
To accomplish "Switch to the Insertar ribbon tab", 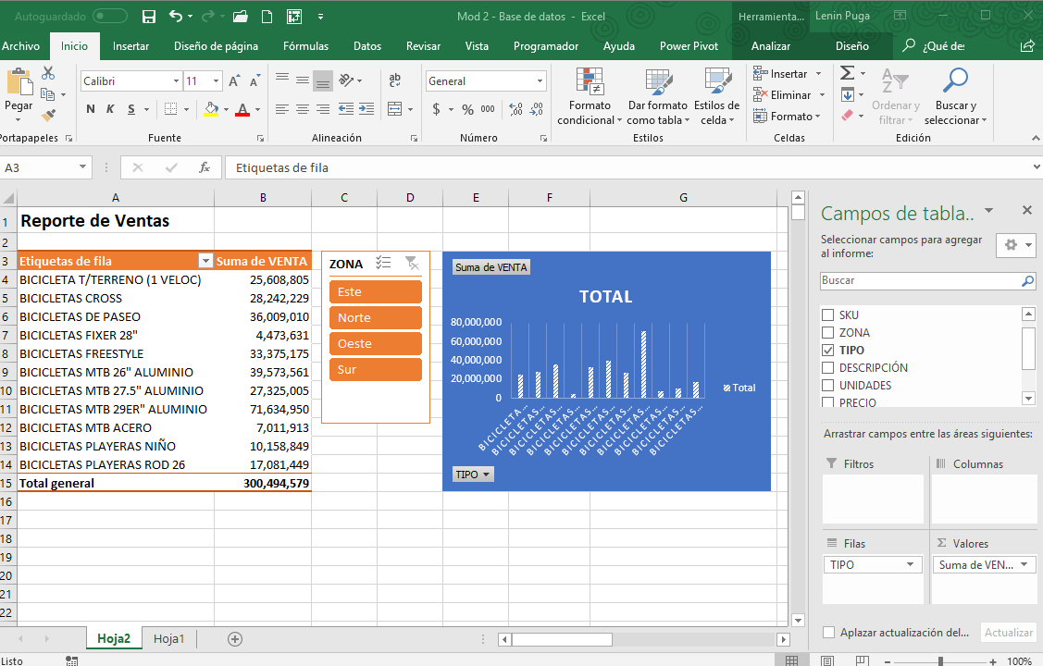I will 130,45.
